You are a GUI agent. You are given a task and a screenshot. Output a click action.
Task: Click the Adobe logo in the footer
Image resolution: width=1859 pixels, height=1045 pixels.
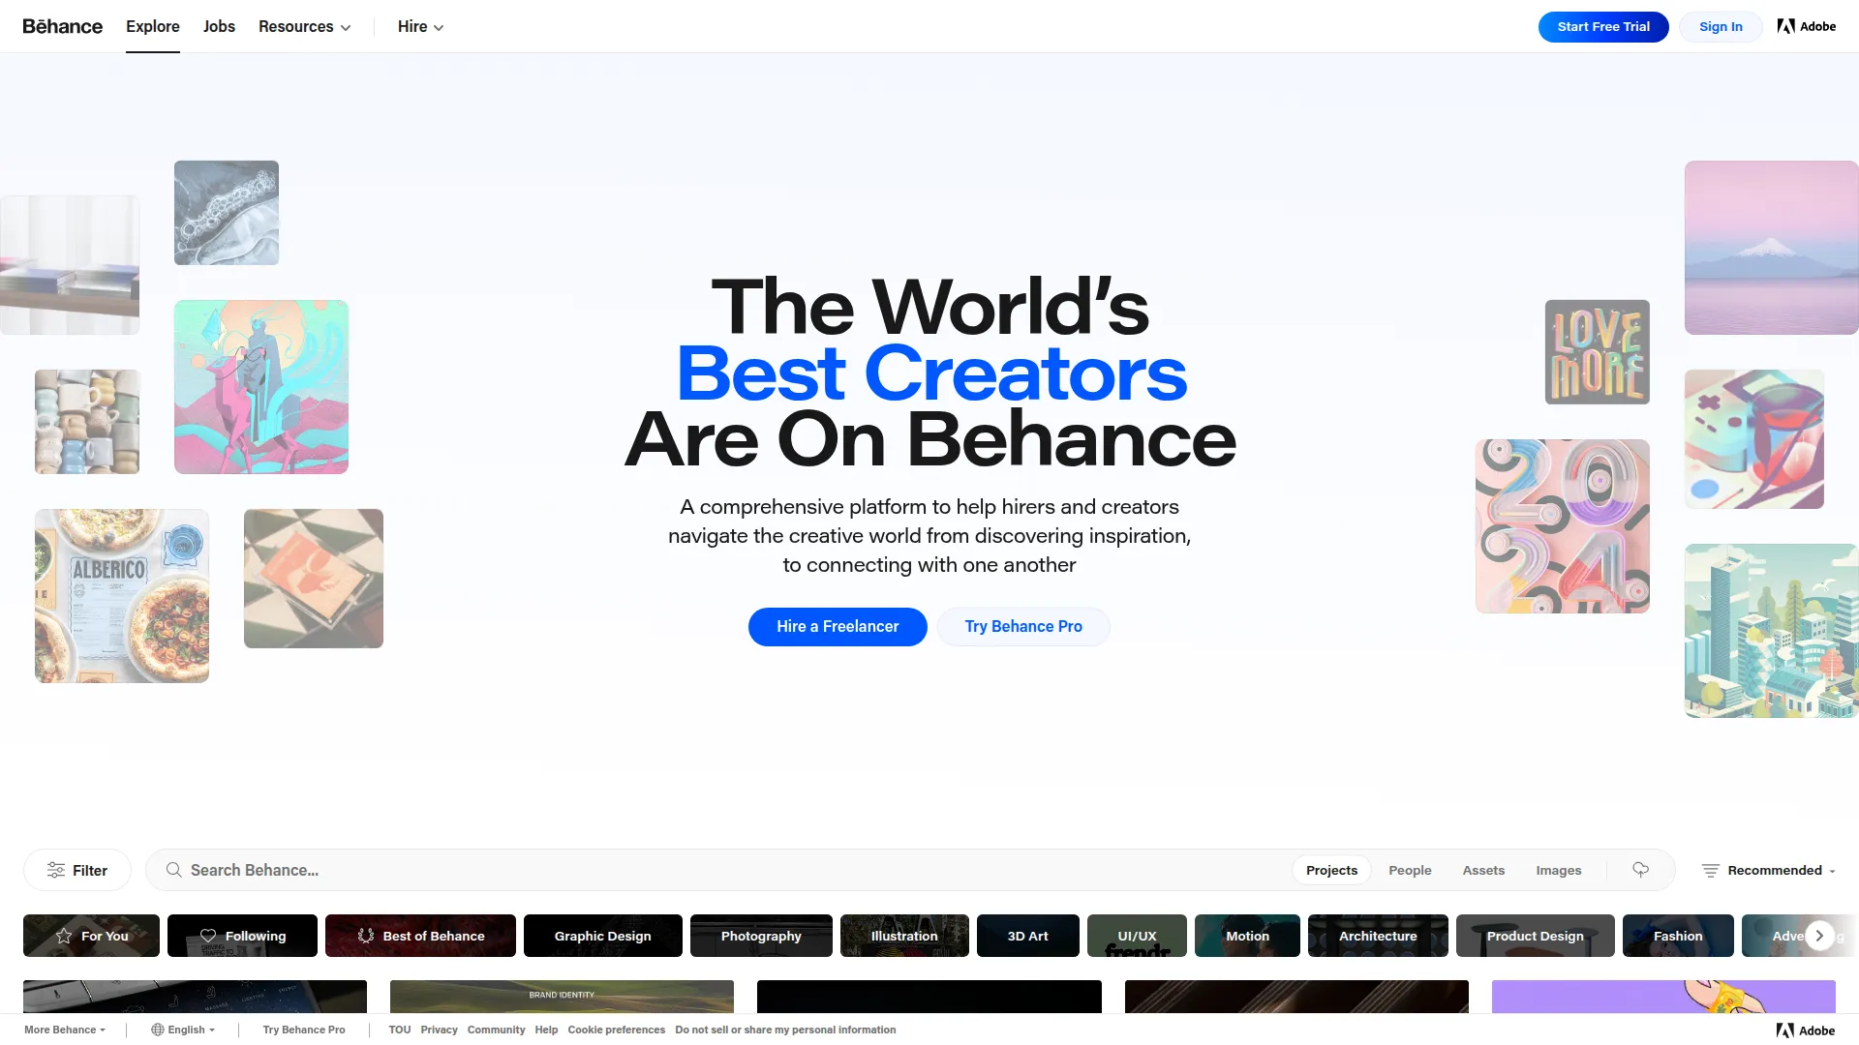[x=1806, y=1030]
